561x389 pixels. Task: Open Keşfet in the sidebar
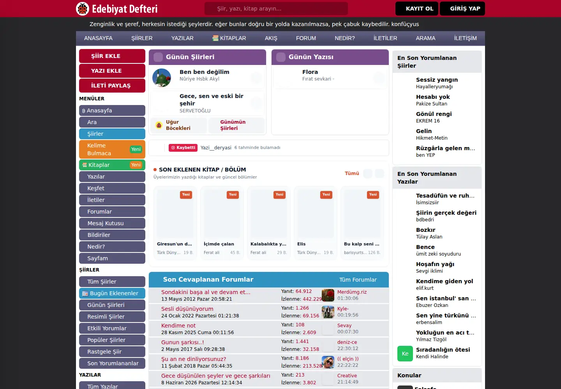pos(112,188)
